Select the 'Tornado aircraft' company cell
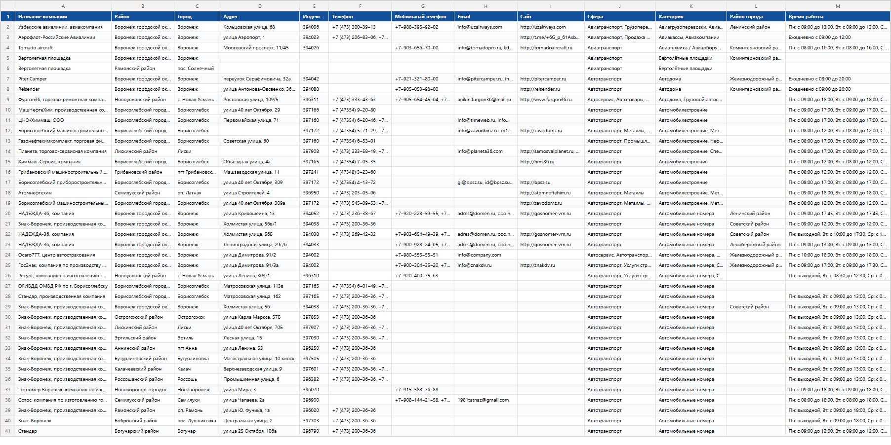 [63, 48]
